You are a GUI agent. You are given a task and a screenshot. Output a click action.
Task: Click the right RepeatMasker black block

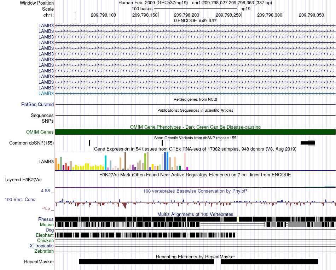point(270,262)
